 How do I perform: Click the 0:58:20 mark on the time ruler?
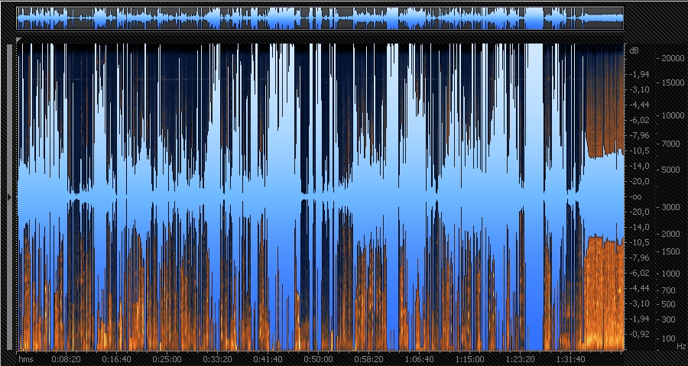pos(368,359)
